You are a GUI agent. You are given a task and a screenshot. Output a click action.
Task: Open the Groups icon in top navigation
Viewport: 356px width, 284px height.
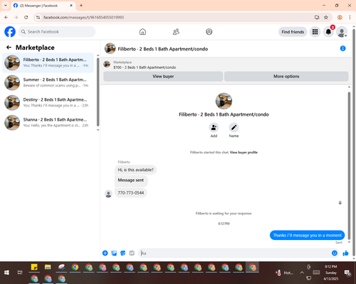[209, 32]
